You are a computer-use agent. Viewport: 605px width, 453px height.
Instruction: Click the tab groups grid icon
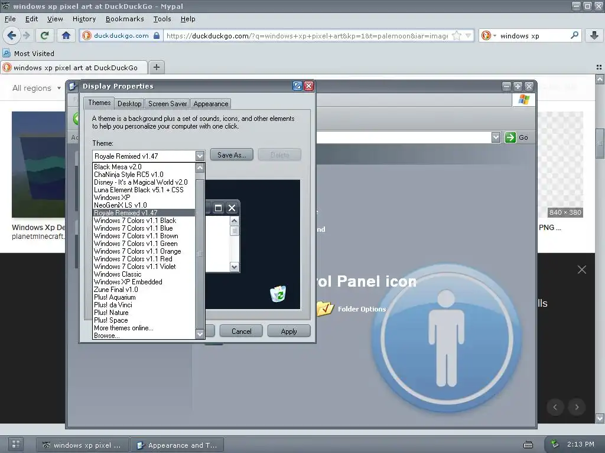coord(599,67)
